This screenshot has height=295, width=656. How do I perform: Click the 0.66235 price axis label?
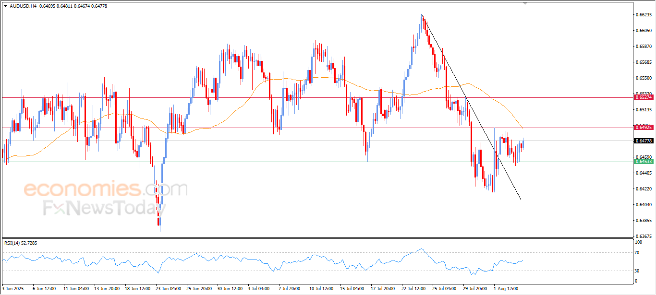(644, 15)
